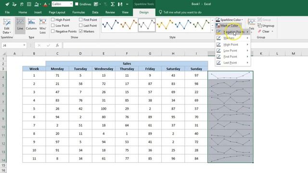The height and width of the screenshot is (173, 308).
Task: Open the High Point color submenu
Action: 233,45
